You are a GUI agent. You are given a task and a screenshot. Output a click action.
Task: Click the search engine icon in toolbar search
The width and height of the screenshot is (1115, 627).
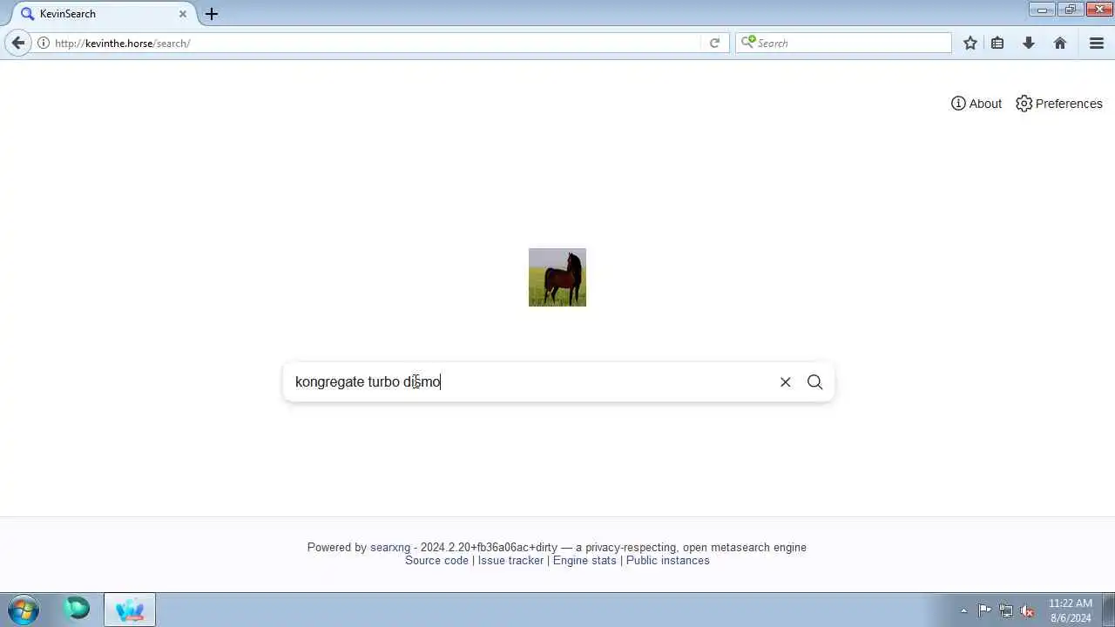pos(747,42)
